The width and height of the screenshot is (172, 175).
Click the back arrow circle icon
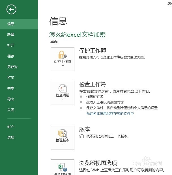[x=11, y=10]
